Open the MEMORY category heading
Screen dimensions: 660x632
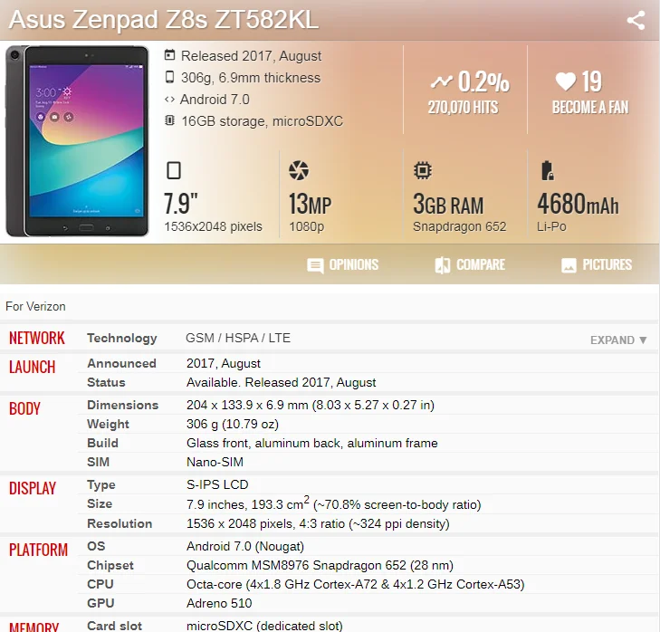(34, 627)
